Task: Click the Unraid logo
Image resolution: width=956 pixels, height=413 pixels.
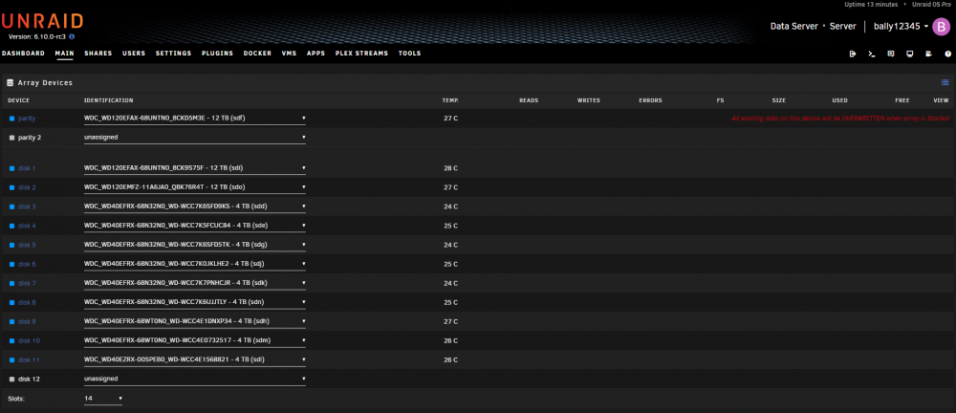Action: click(x=42, y=21)
